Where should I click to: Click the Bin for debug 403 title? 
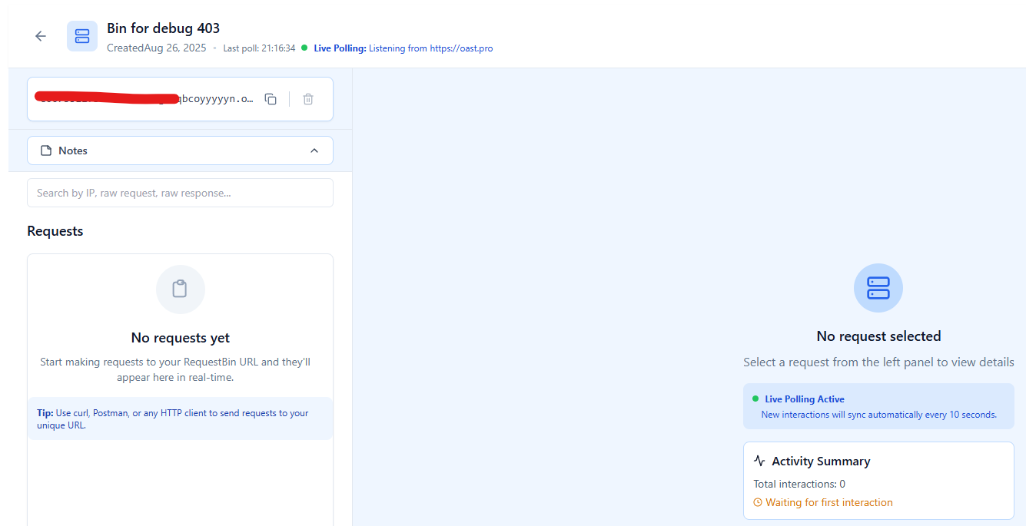tap(163, 28)
